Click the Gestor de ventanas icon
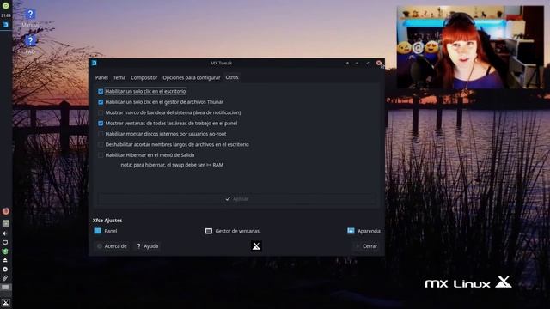 (208, 231)
